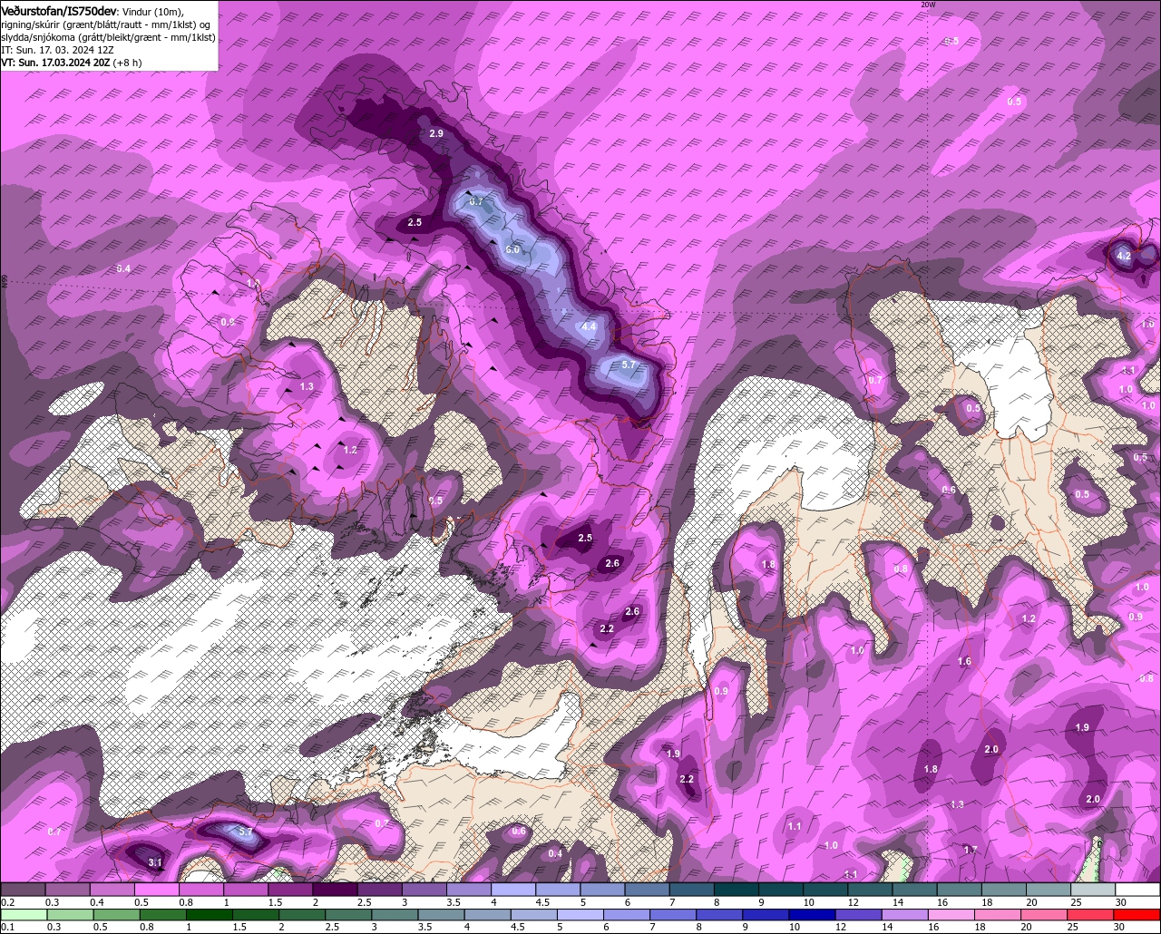Screen dimensions: 1161x934
Task: Select the darkest green '1' swatch in lower legend
Action: click(x=210, y=914)
